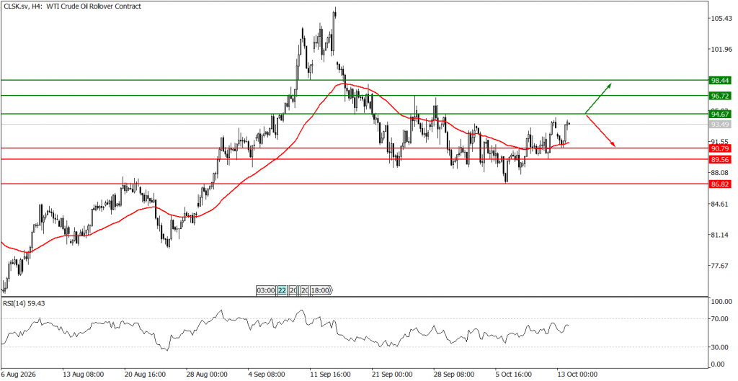Click the 81.14 price axis value
738x381 pixels.
click(x=720, y=235)
